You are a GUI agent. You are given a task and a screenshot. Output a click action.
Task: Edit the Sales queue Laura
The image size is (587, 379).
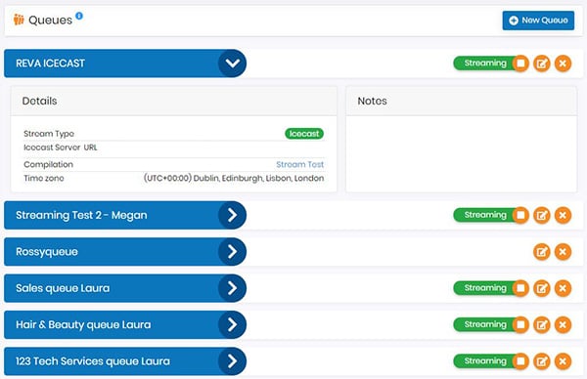pyautogui.click(x=542, y=288)
